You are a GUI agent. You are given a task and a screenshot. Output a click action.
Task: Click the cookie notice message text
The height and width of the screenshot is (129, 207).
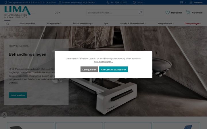[103, 58]
